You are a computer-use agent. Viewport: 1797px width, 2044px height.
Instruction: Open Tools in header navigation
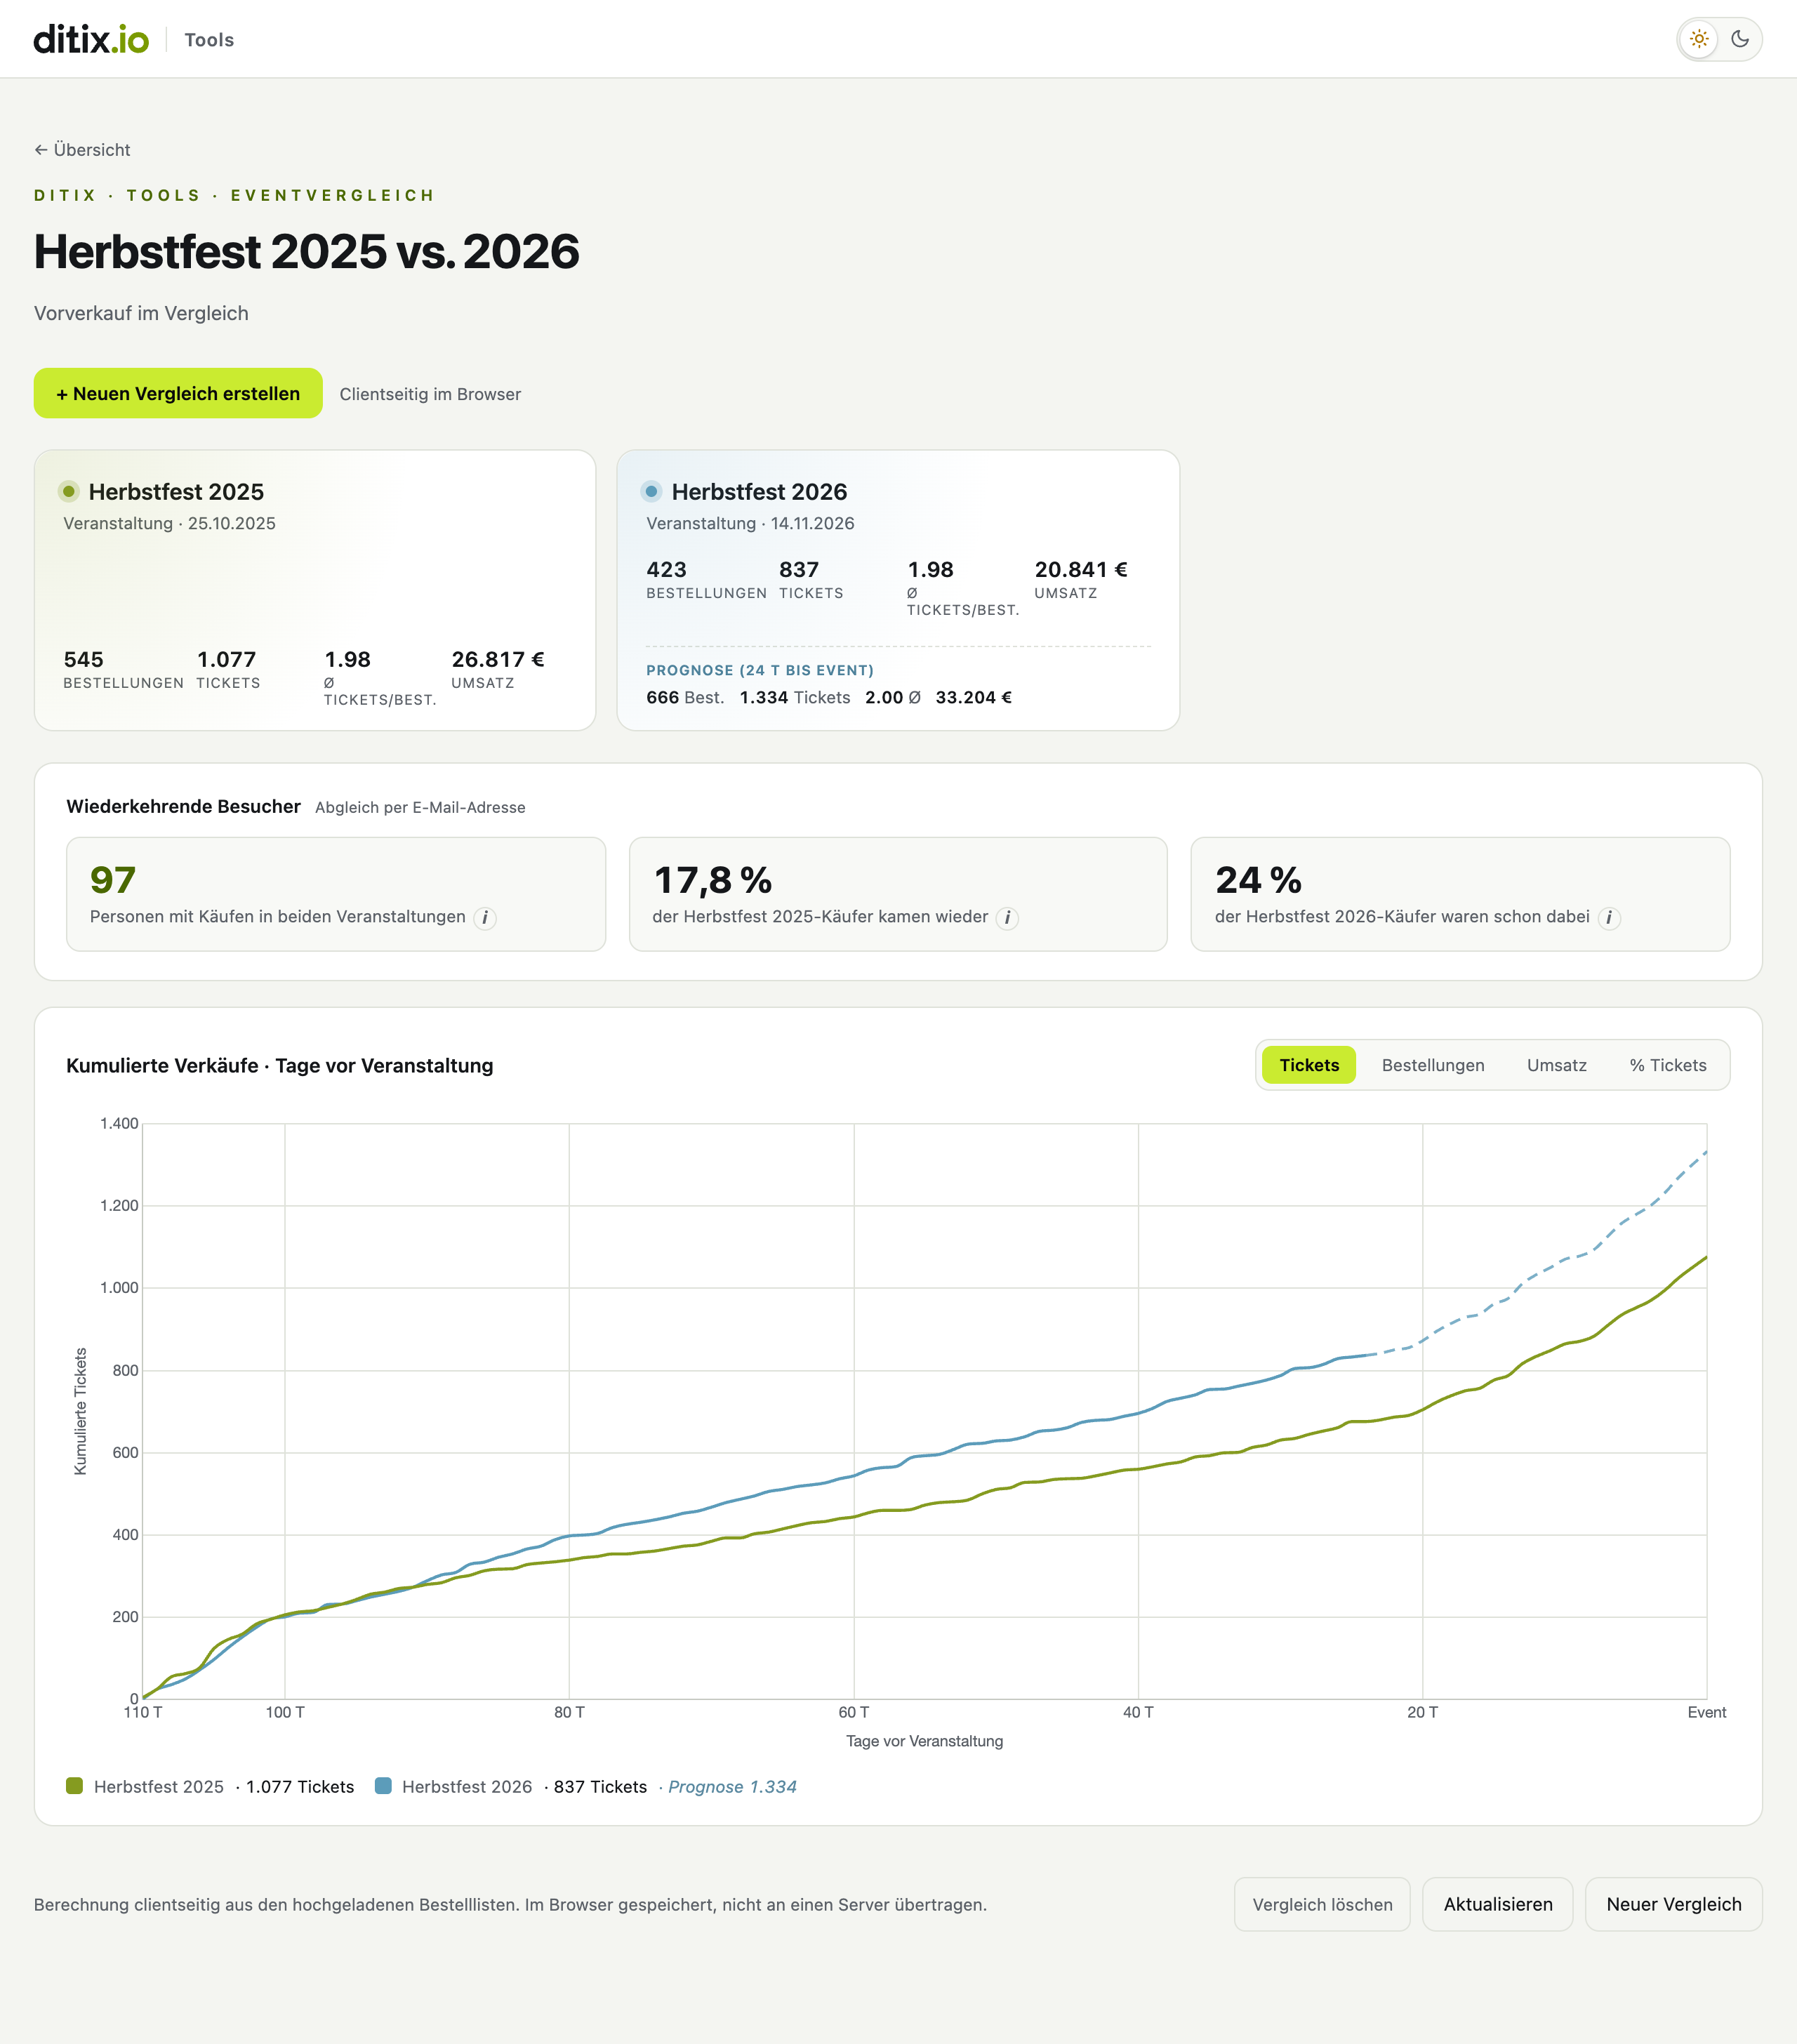pos(209,40)
